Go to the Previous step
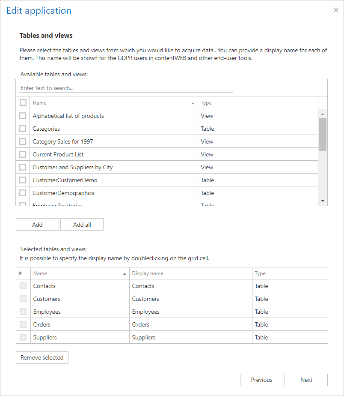The height and width of the screenshot is (396, 344). 261,380
